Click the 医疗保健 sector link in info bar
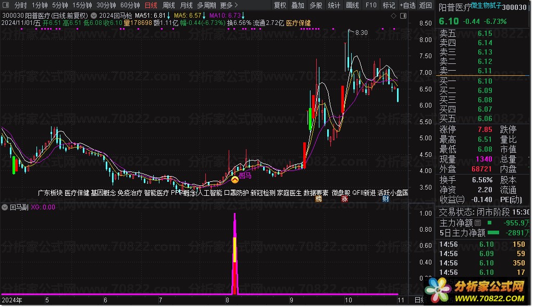This screenshot has height=307, width=533. point(299,23)
